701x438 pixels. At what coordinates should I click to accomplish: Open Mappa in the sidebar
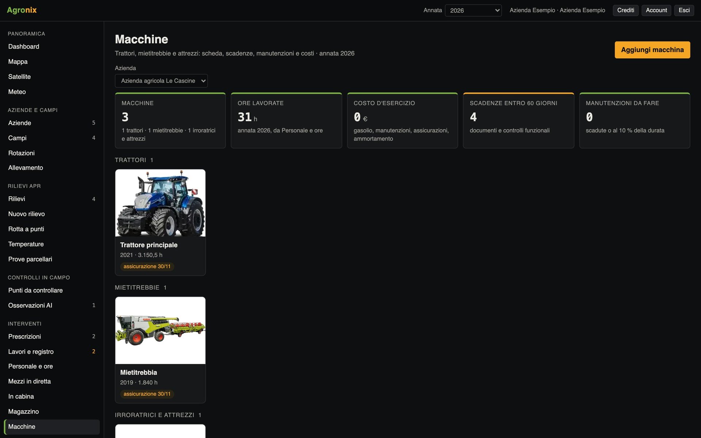coord(51,62)
